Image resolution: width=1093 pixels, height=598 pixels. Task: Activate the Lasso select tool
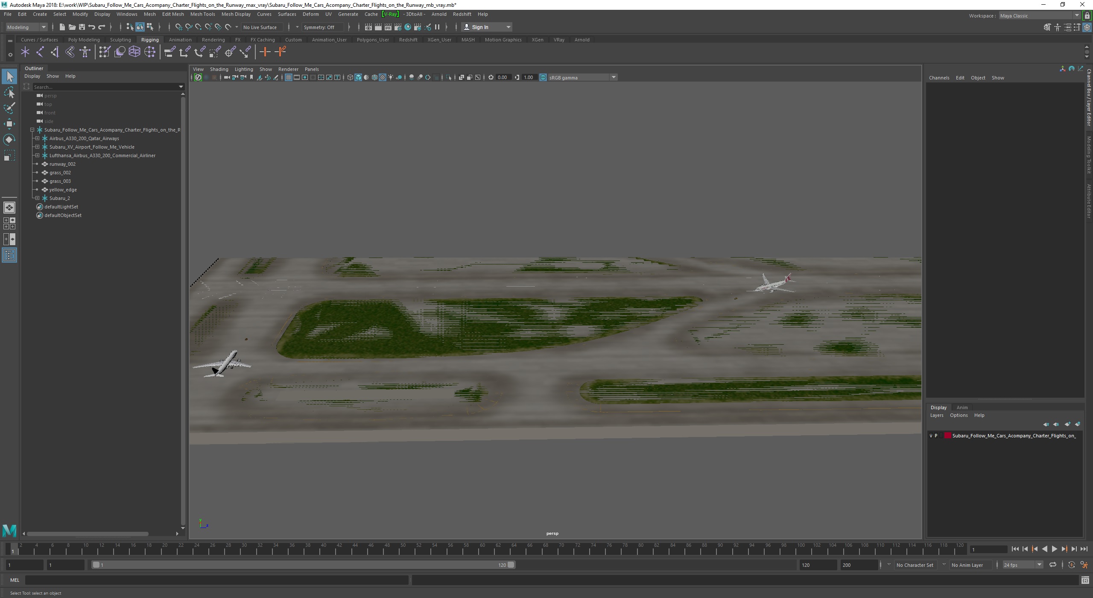[x=9, y=93]
